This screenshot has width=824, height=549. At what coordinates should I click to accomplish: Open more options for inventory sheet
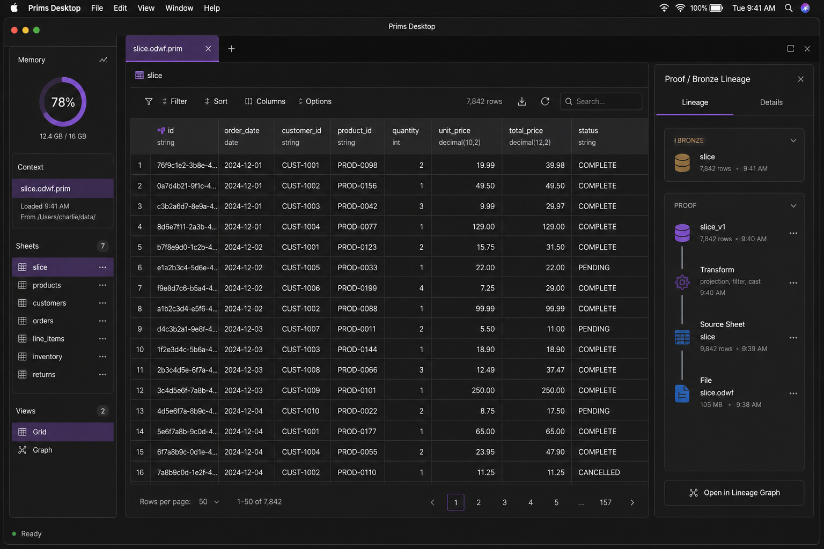tap(102, 357)
